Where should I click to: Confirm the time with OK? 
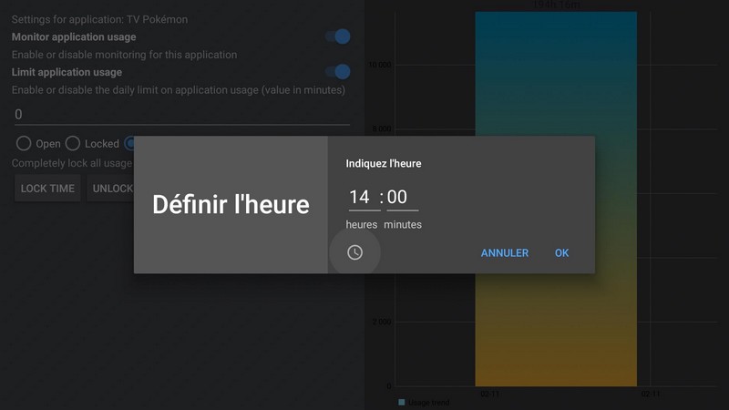pos(561,253)
